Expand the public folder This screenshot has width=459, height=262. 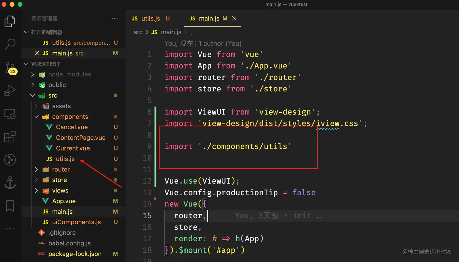coord(32,85)
